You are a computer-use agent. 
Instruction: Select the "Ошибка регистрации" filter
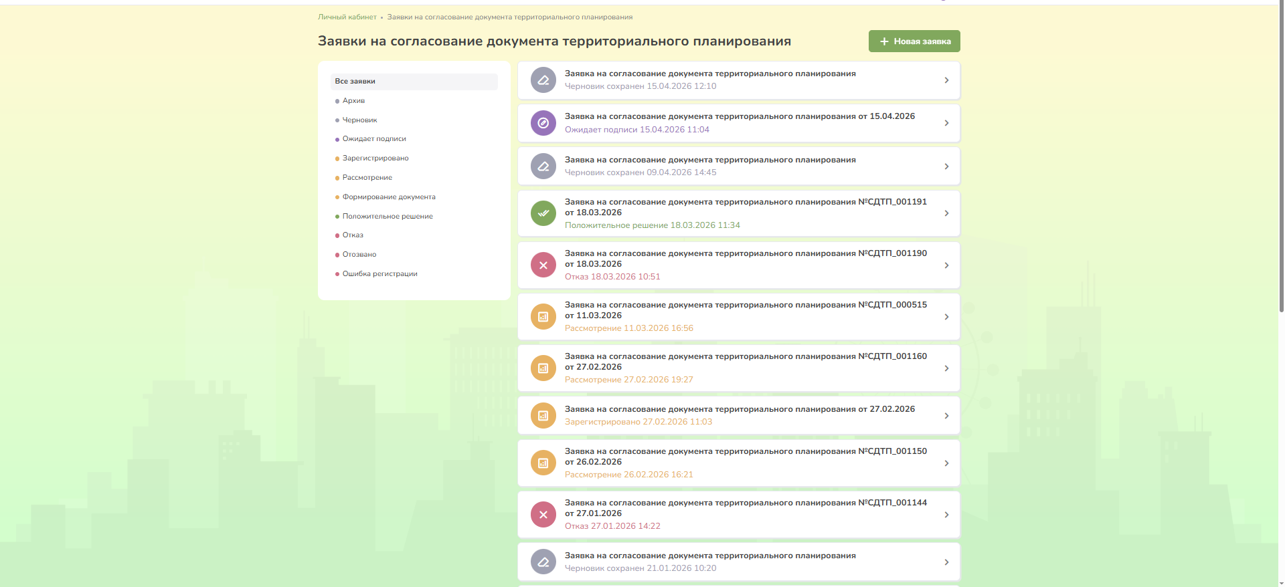coord(379,274)
